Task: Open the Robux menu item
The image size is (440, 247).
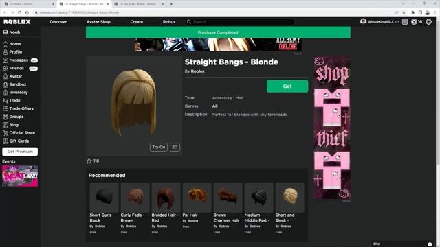Action: point(169,21)
